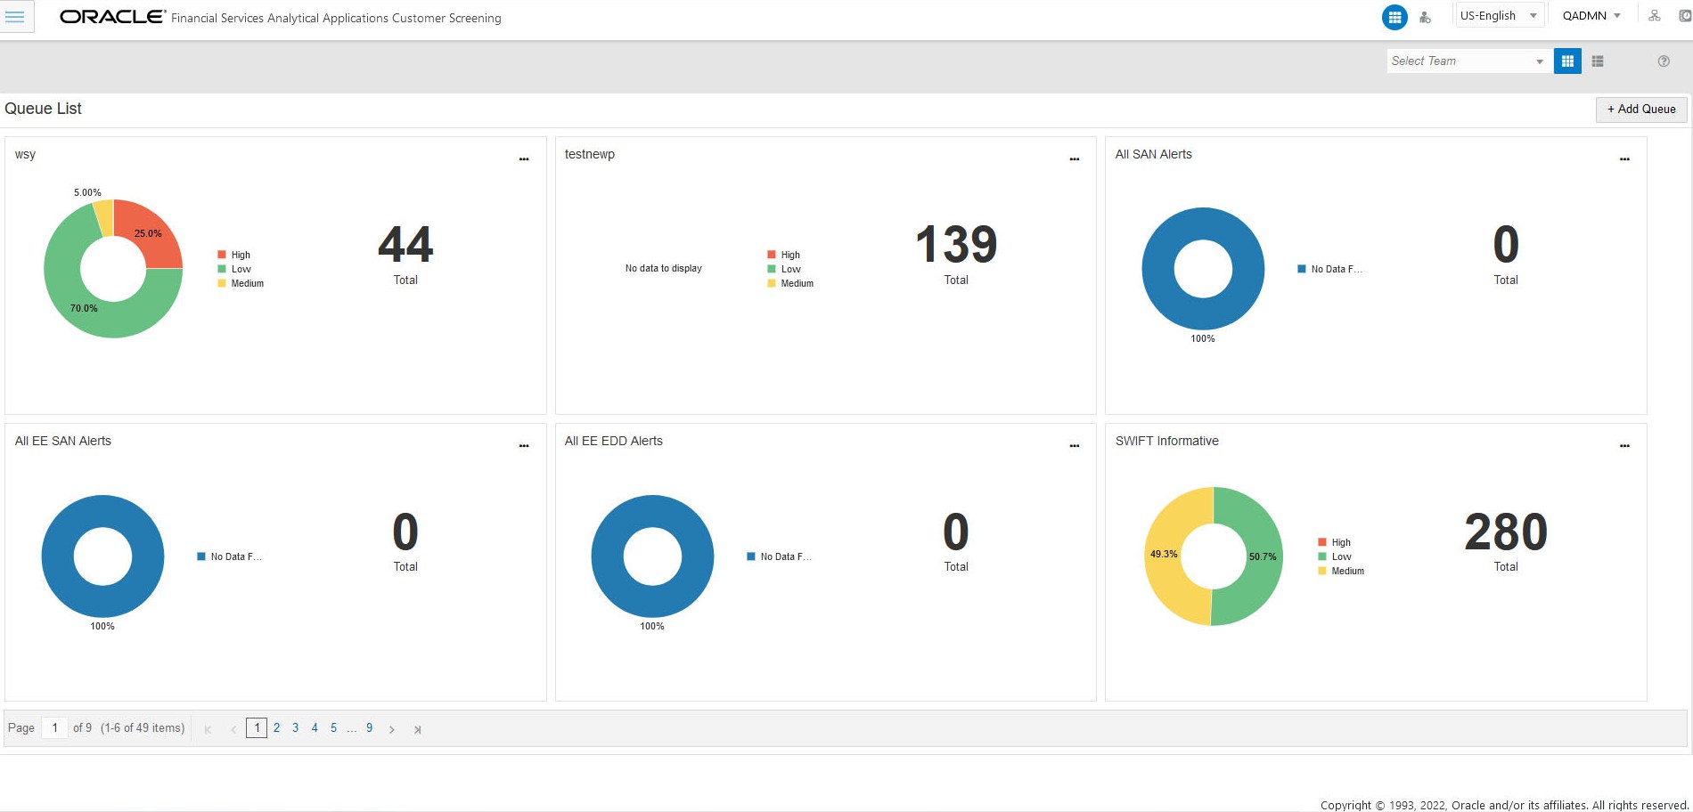
Task: Toggle High legend in testnewp card
Action: [784, 255]
